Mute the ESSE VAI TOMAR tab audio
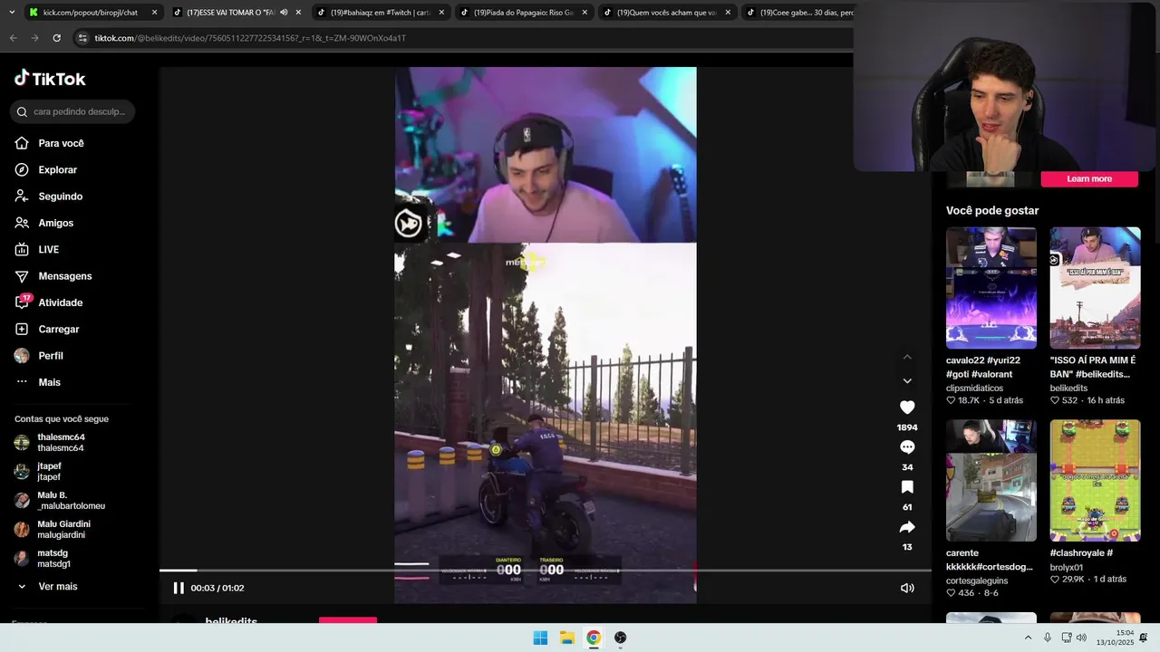 pyautogui.click(x=284, y=13)
